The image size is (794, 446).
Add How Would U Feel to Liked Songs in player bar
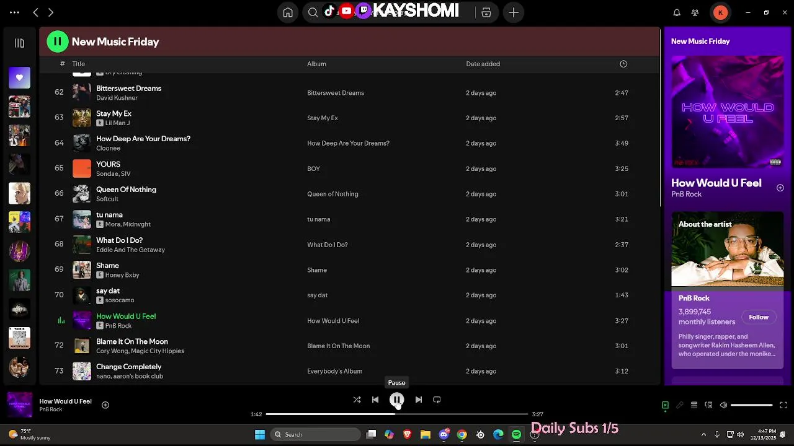point(105,405)
